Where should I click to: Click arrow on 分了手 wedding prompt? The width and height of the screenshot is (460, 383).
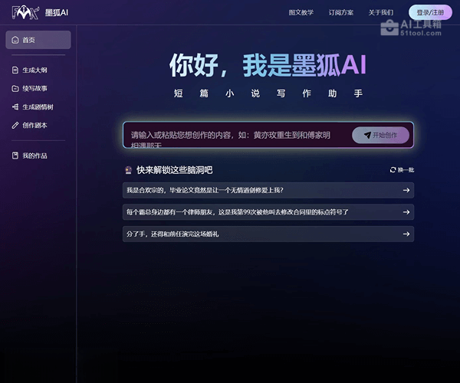pyautogui.click(x=406, y=234)
